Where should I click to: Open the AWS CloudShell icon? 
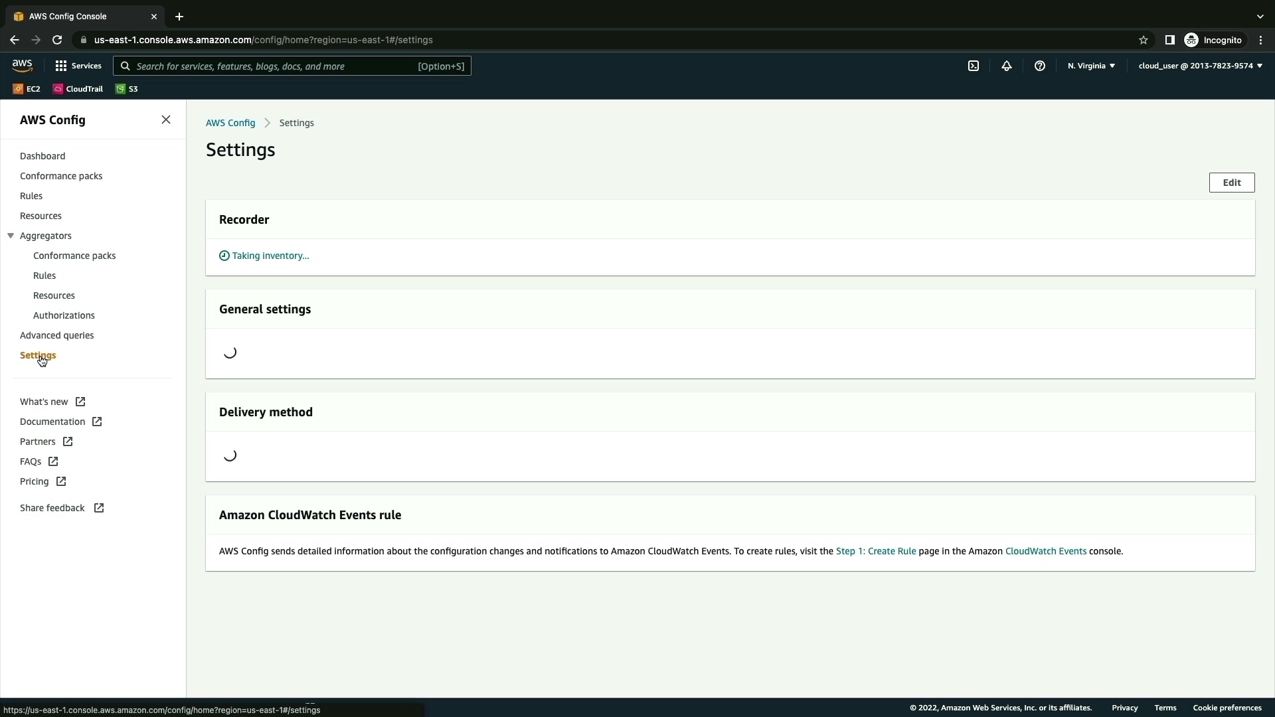click(973, 66)
